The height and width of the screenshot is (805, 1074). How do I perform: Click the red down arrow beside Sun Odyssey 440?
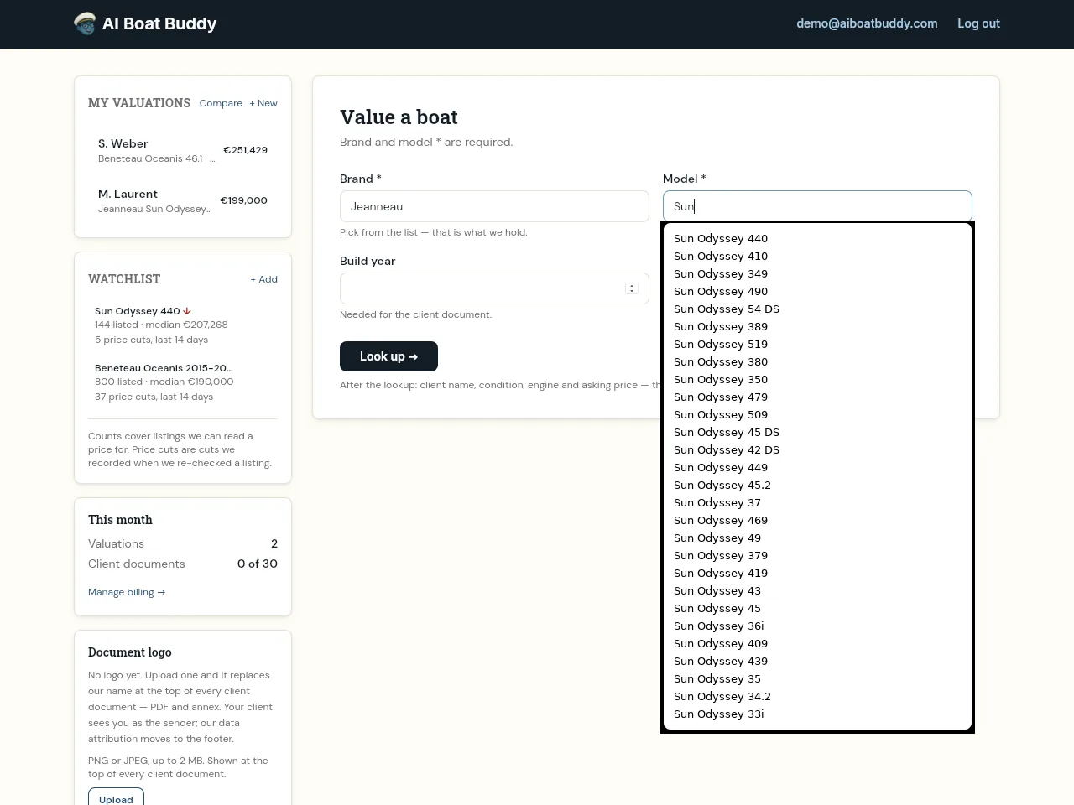187,311
